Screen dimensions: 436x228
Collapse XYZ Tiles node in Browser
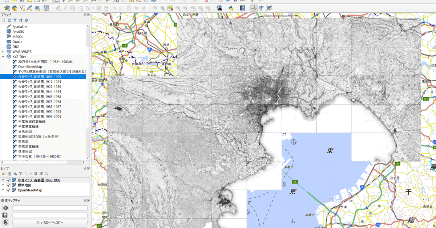click(3, 57)
